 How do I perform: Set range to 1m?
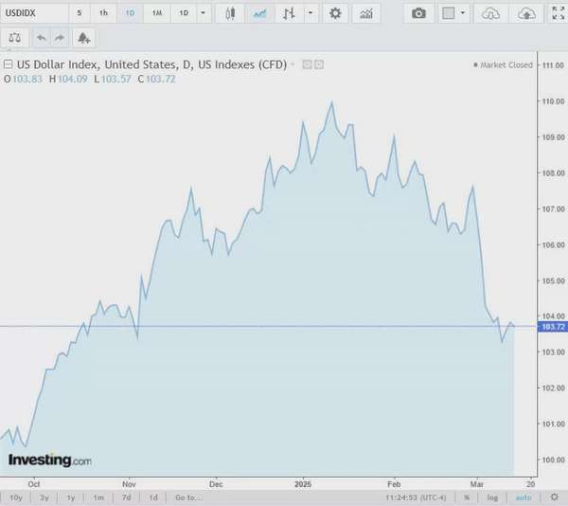98,497
